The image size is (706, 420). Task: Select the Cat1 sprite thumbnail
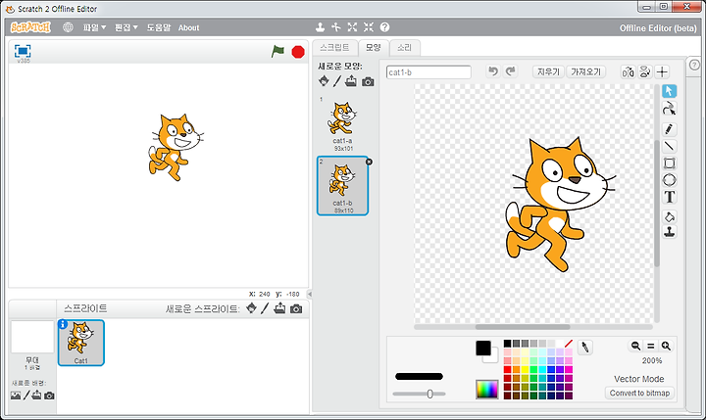[x=81, y=343]
